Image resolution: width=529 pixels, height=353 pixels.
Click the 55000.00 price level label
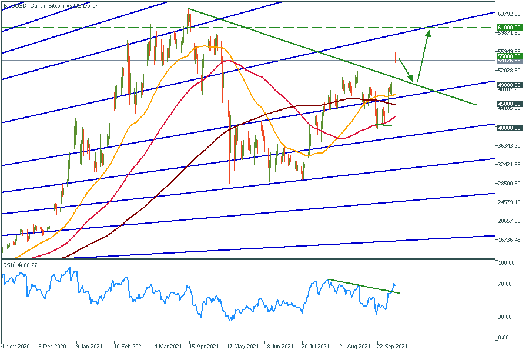(509, 56)
